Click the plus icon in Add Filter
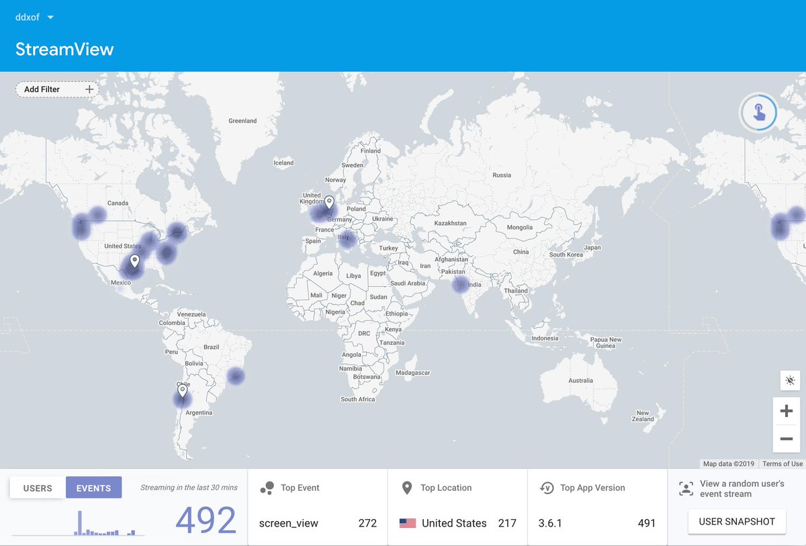806x546 pixels. pyautogui.click(x=89, y=89)
